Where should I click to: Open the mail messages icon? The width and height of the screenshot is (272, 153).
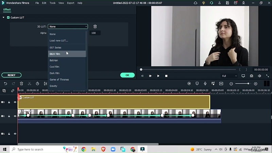tap(235, 3)
